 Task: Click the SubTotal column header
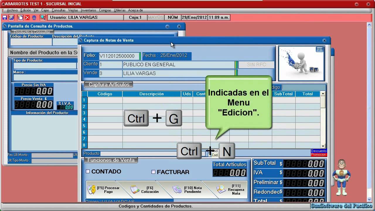(x=284, y=94)
